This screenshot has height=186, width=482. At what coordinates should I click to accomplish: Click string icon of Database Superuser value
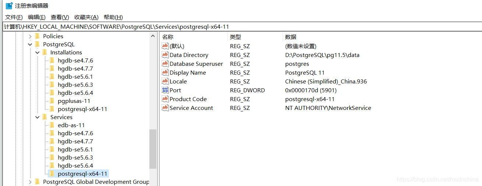pyautogui.click(x=165, y=64)
